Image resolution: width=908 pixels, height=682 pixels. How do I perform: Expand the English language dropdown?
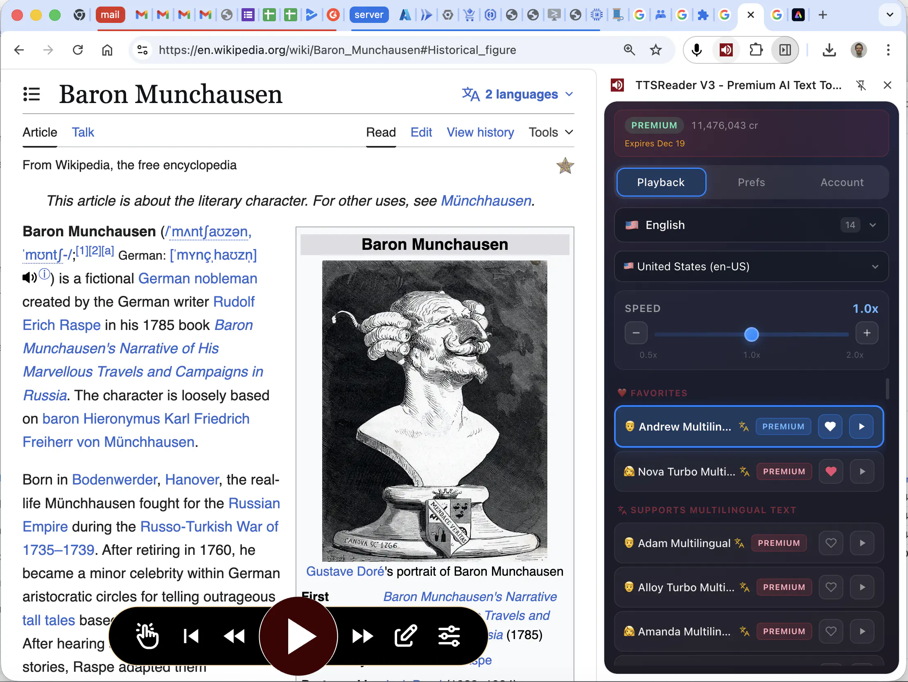pos(751,225)
